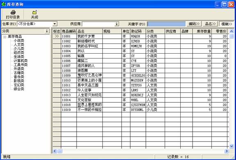Select 小说类 in category tree
The image size is (236, 160).
click(19, 41)
